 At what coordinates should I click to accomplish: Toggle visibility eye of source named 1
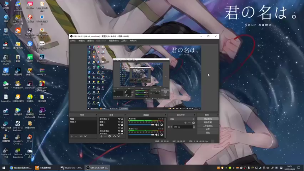click(119, 128)
